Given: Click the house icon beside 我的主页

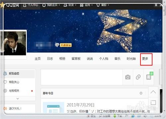Looking at the screenshot, I should (44, 5).
